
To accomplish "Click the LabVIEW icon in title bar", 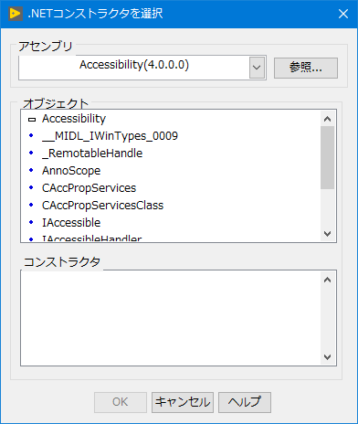I will 16,14.
